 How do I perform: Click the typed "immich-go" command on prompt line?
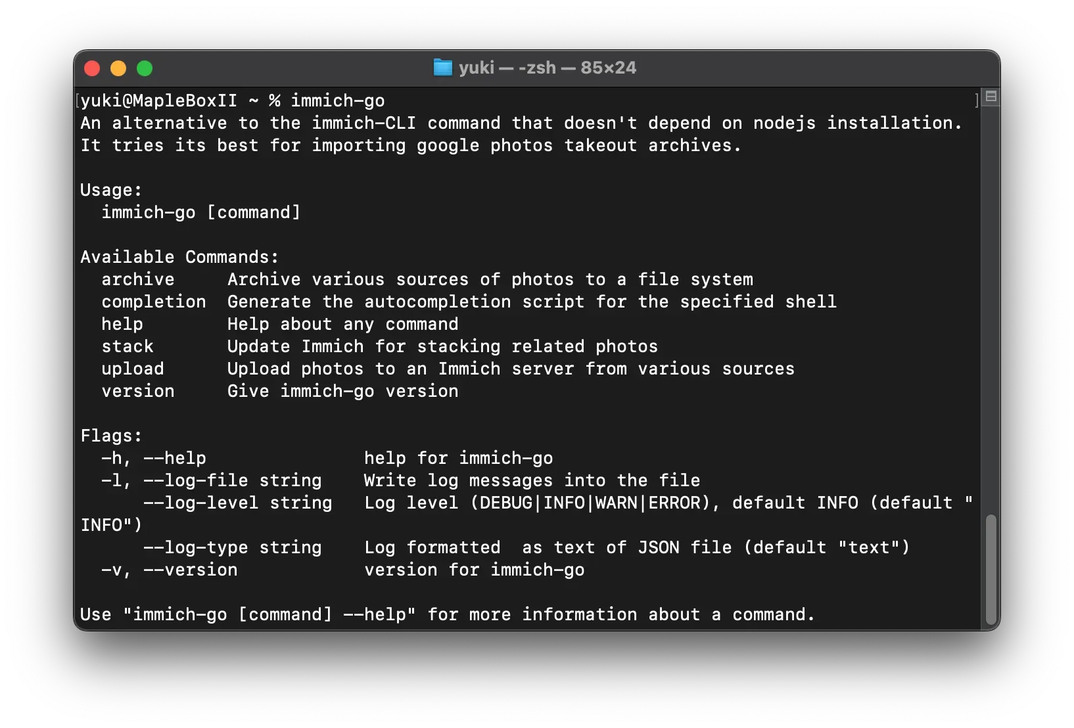click(x=338, y=101)
